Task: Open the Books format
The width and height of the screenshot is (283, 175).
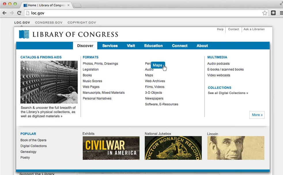Action: click(x=87, y=75)
